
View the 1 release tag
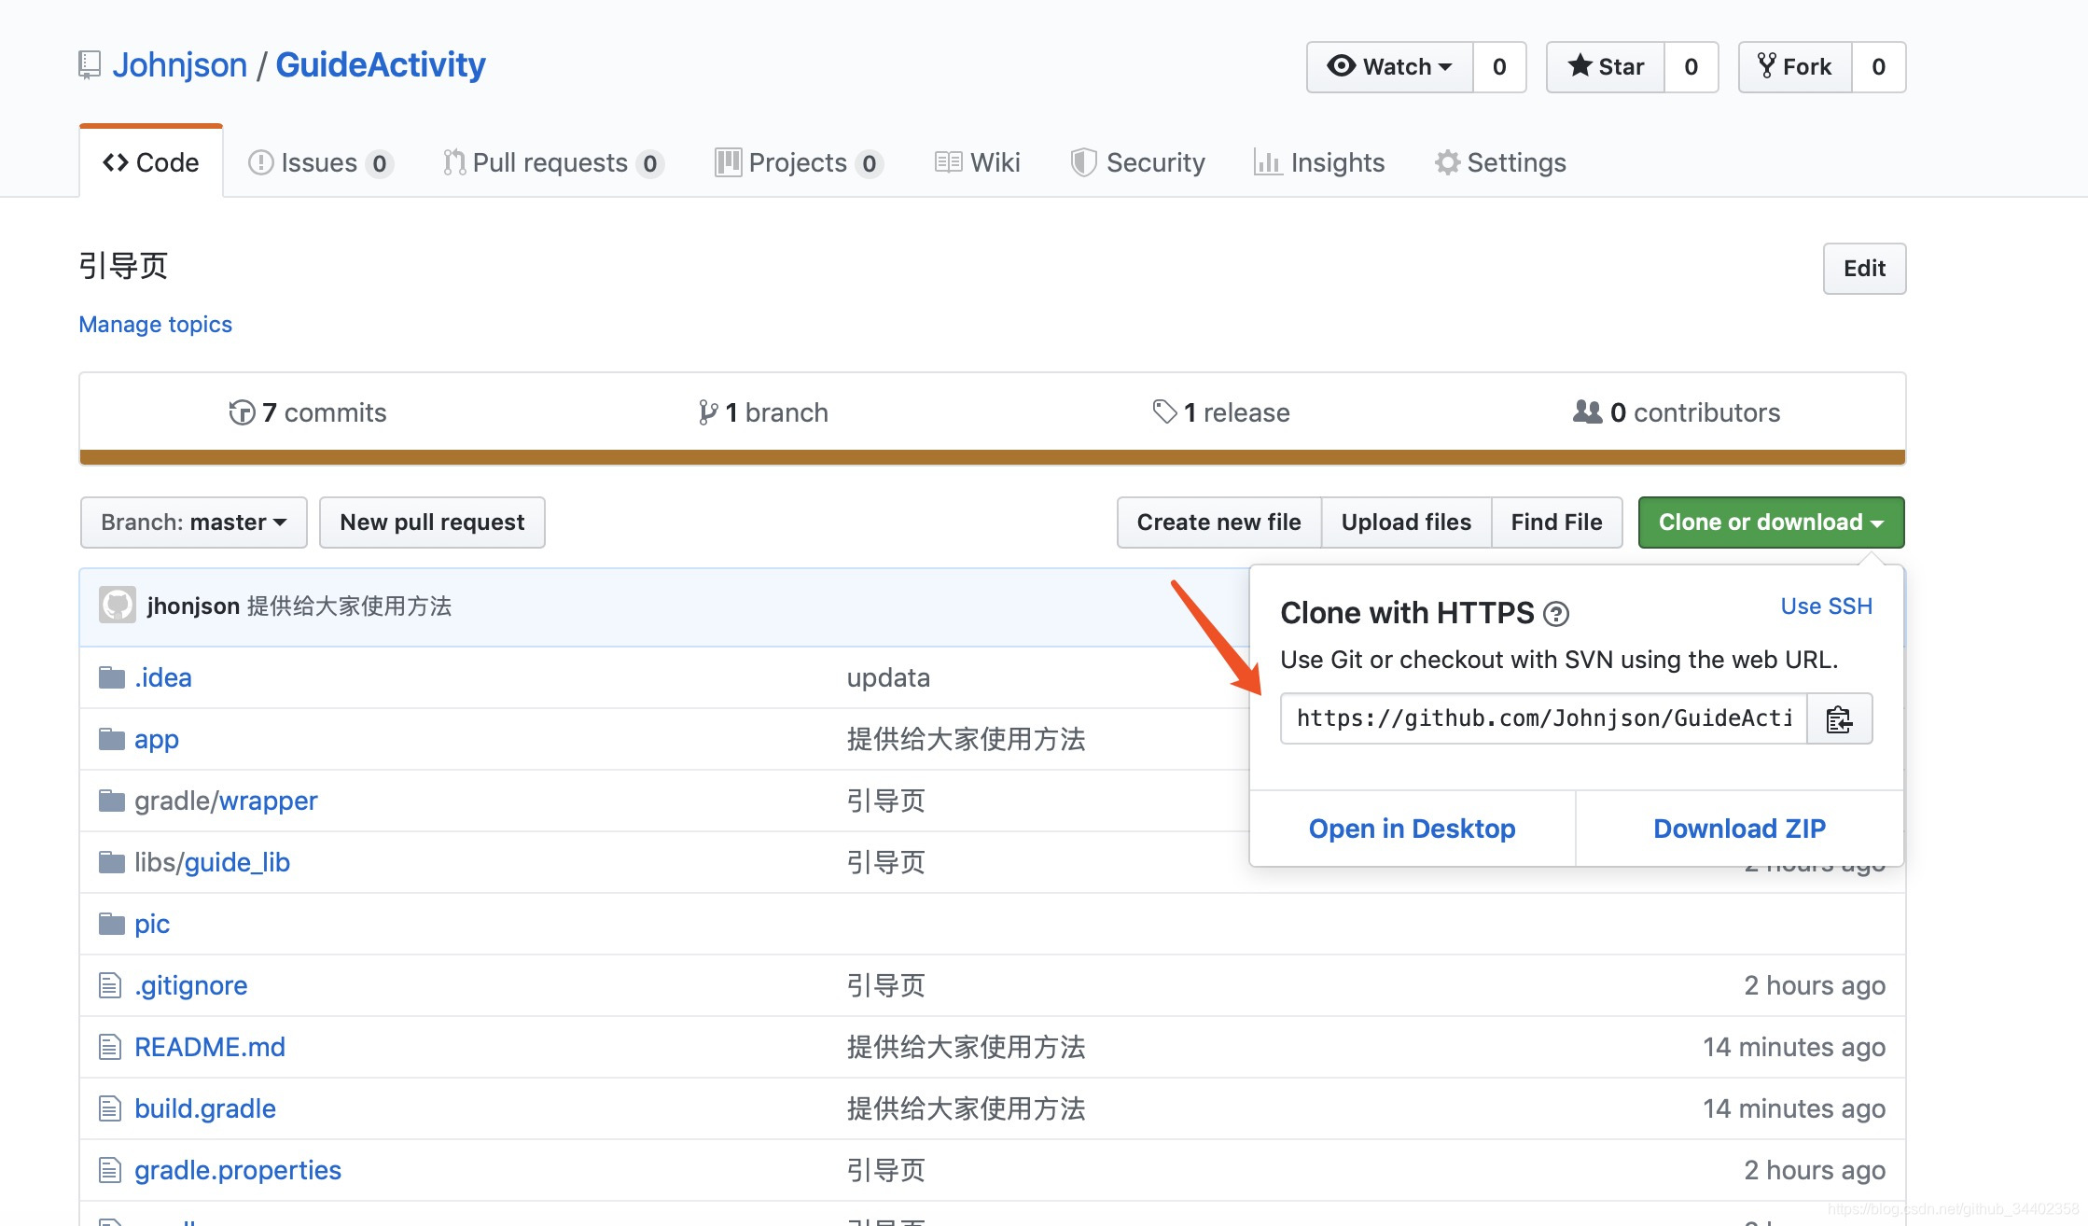(x=1221, y=412)
